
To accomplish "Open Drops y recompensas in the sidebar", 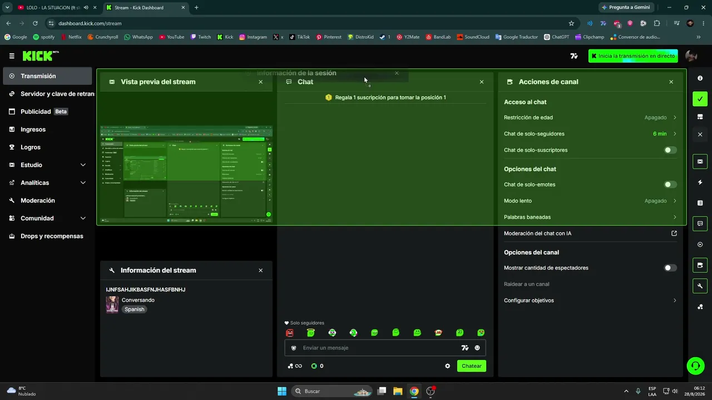I will 47,236.
